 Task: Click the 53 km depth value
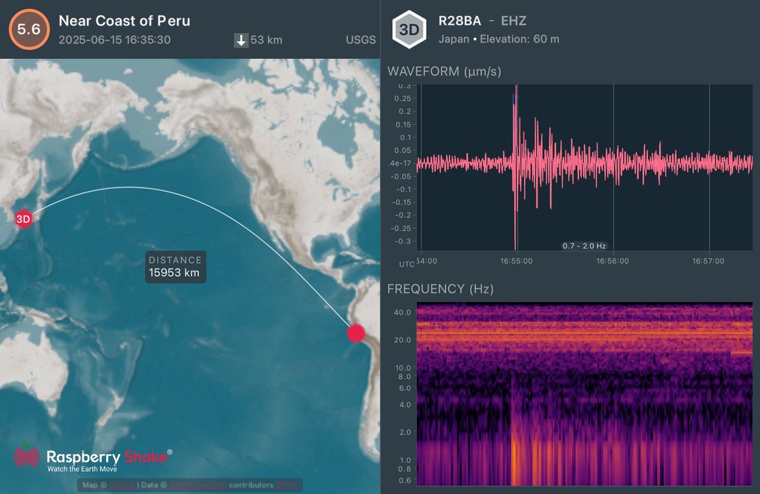click(x=267, y=41)
